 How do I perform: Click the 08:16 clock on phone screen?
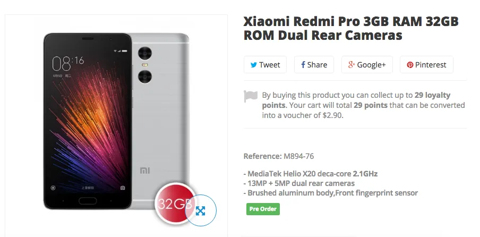pos(67,63)
